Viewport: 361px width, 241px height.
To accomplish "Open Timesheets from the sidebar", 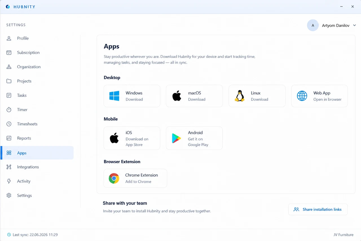I will [x=37, y=124].
